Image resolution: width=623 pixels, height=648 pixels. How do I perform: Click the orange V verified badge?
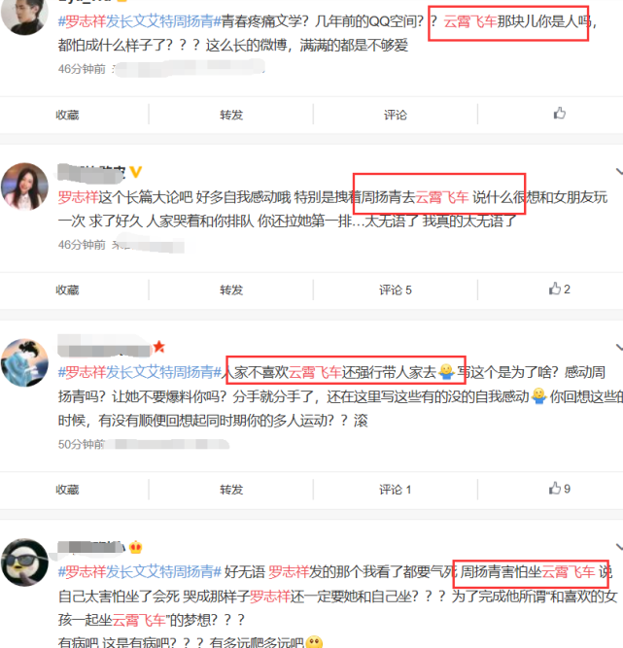136,172
